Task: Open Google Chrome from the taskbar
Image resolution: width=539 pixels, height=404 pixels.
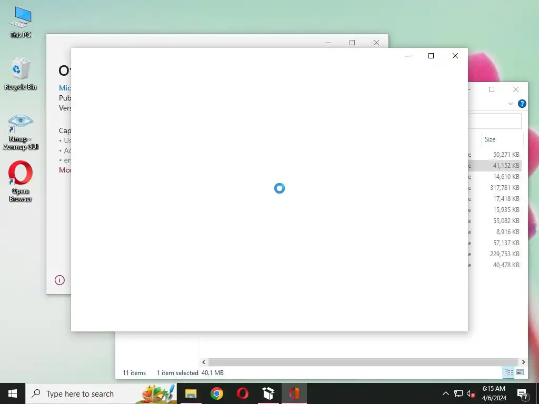Action: coord(216,393)
